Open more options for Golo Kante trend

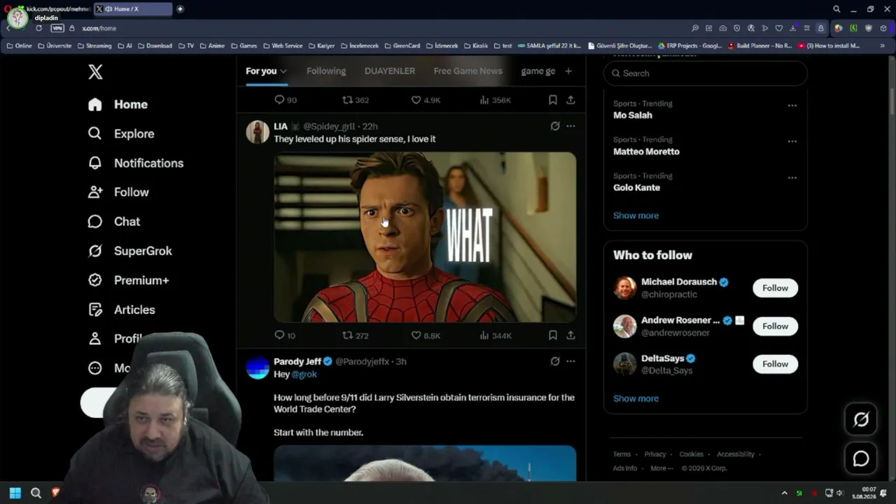click(x=792, y=178)
